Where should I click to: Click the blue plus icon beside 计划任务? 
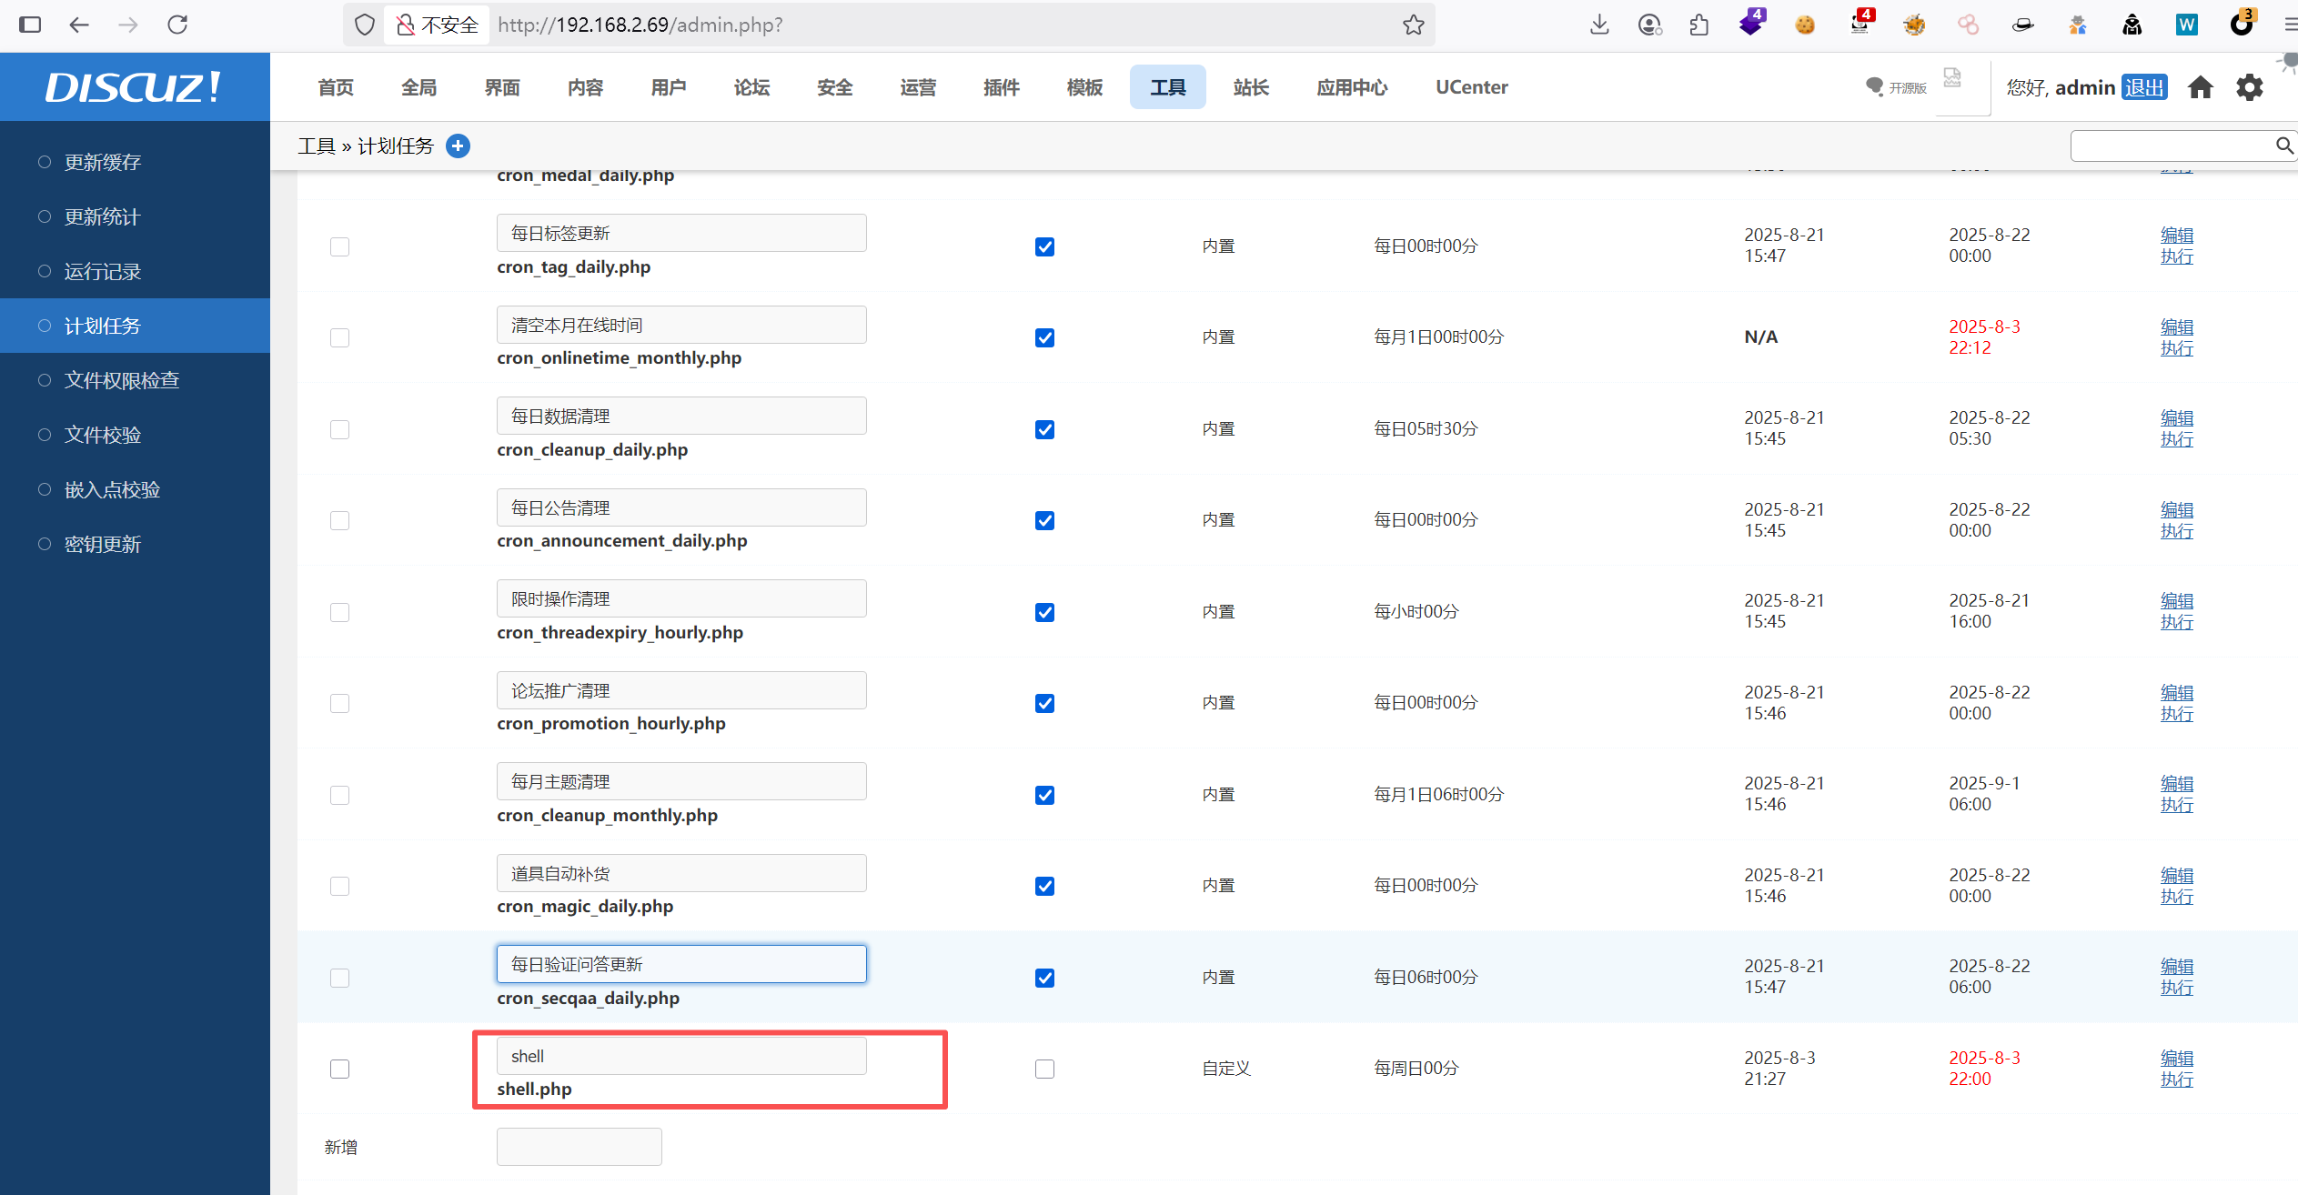click(458, 146)
